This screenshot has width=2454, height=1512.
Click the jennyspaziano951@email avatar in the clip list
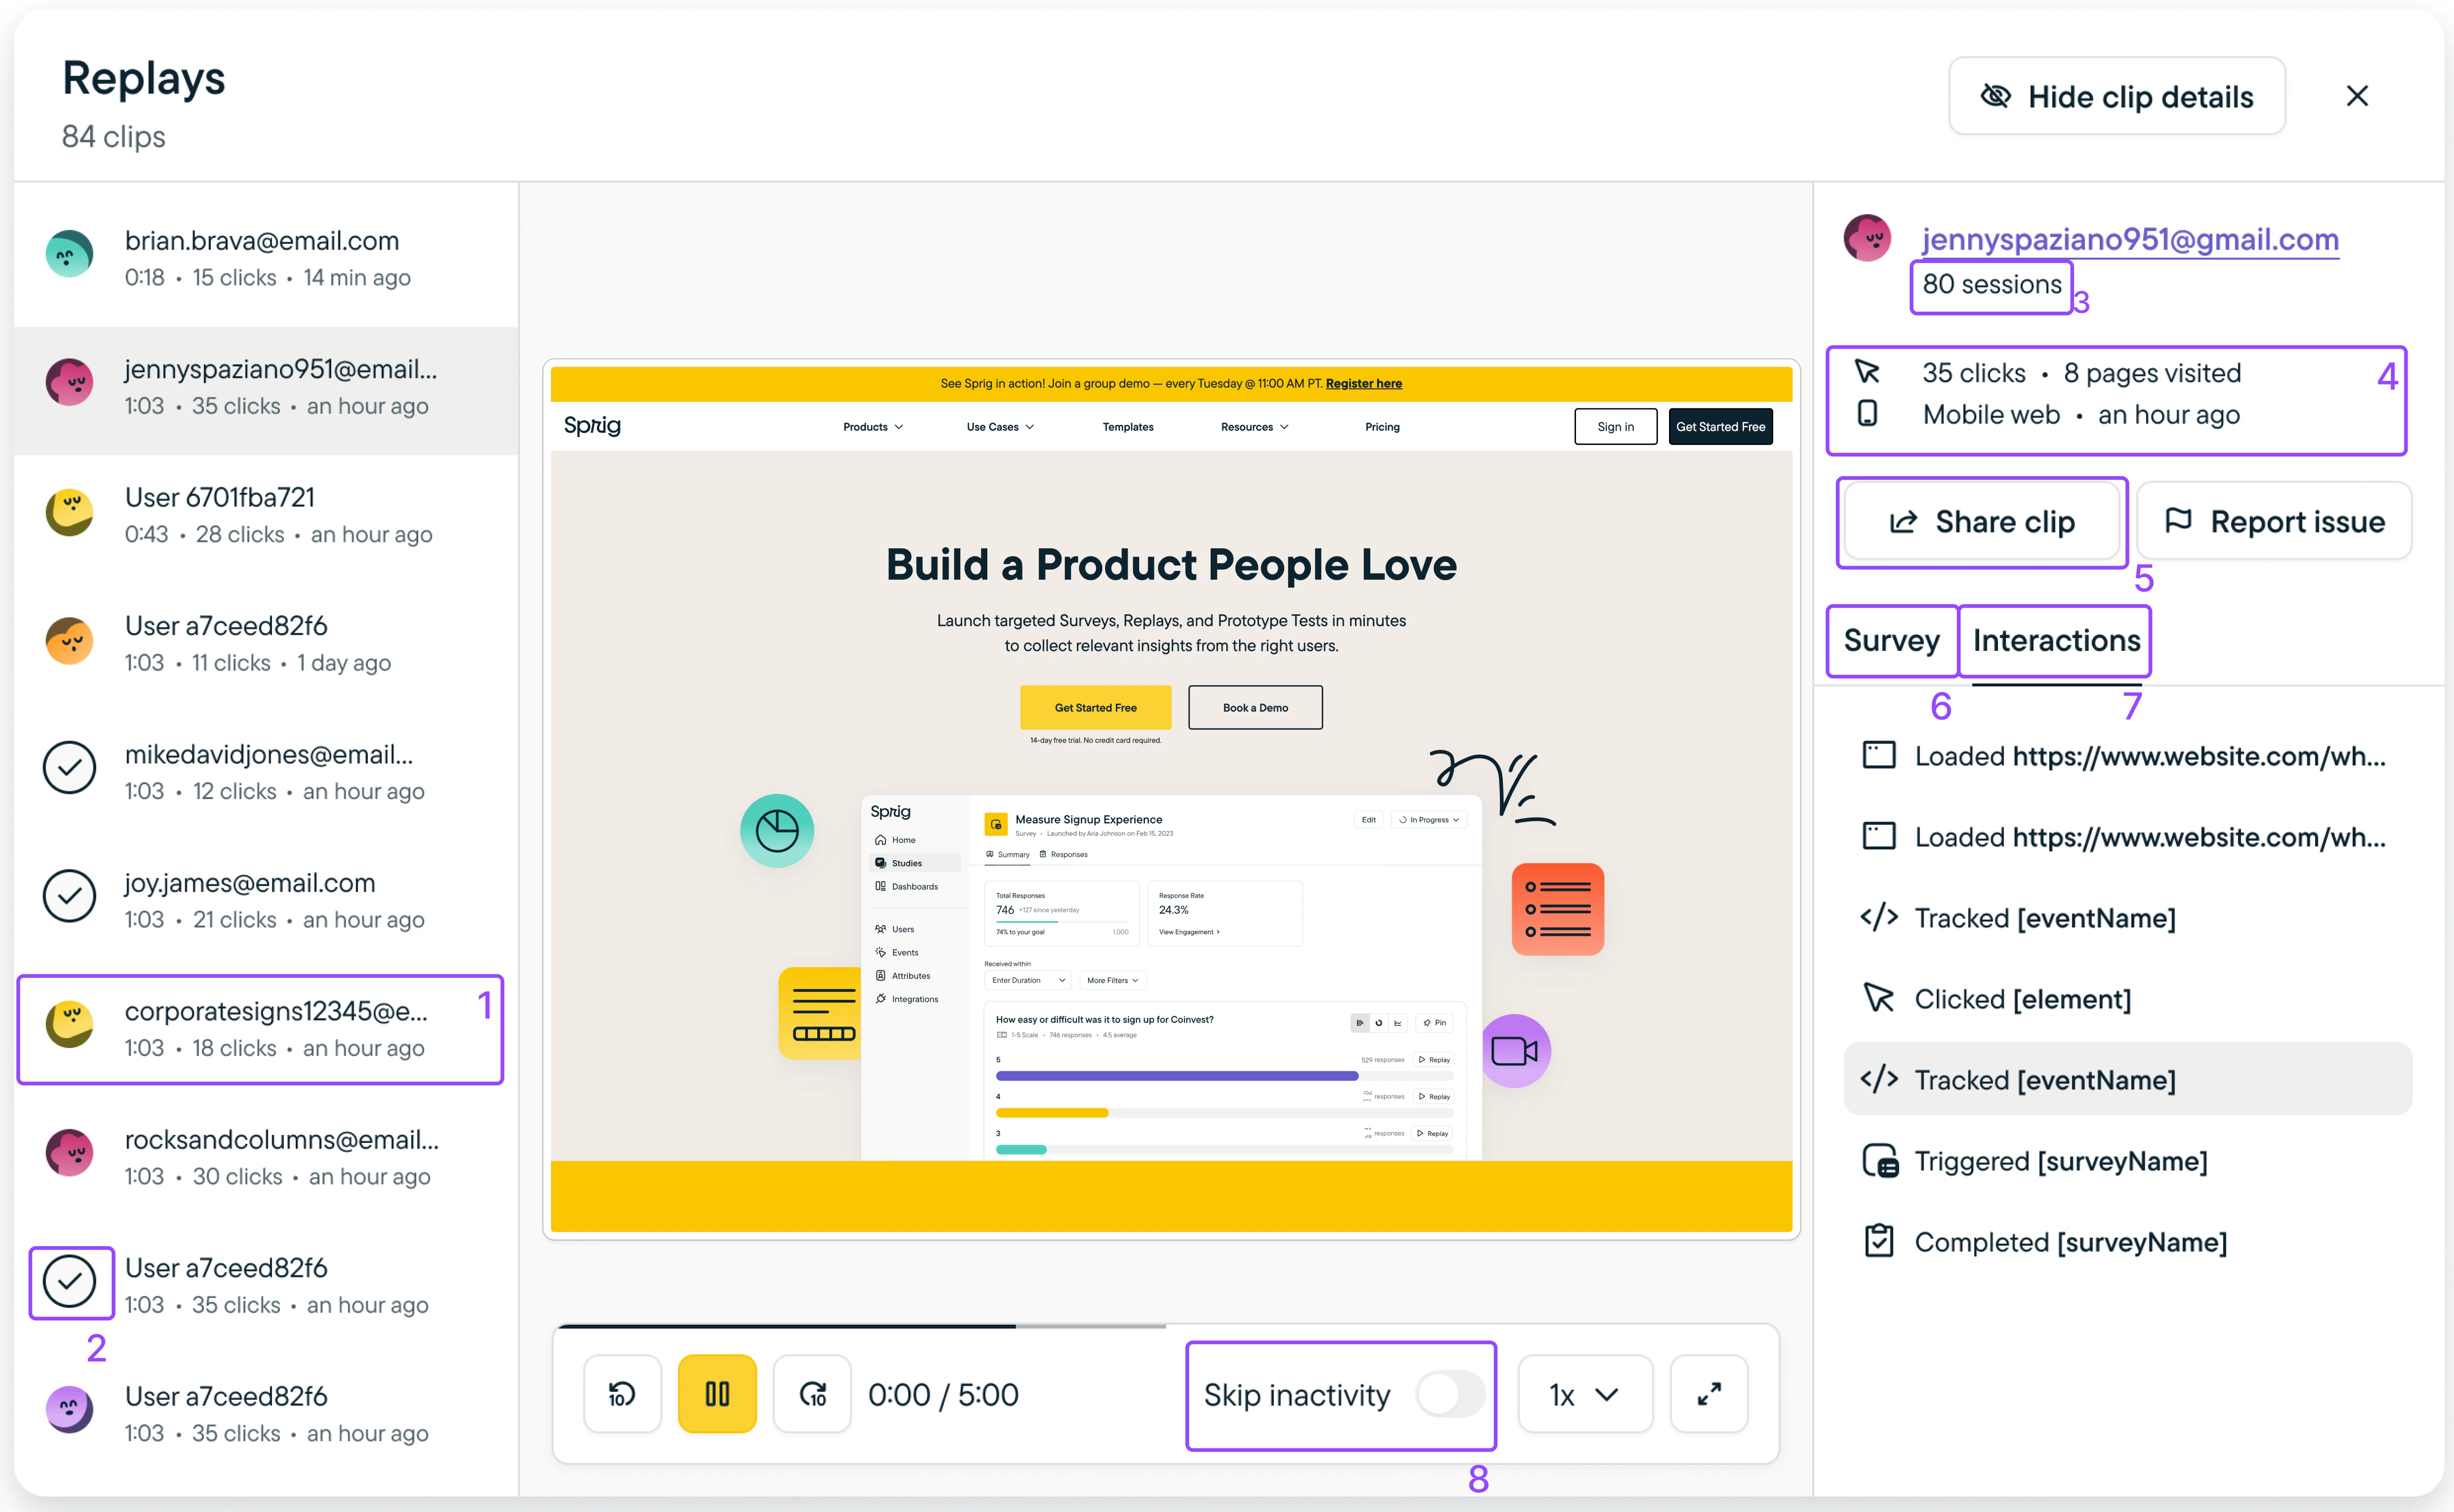pyautogui.click(x=70, y=383)
